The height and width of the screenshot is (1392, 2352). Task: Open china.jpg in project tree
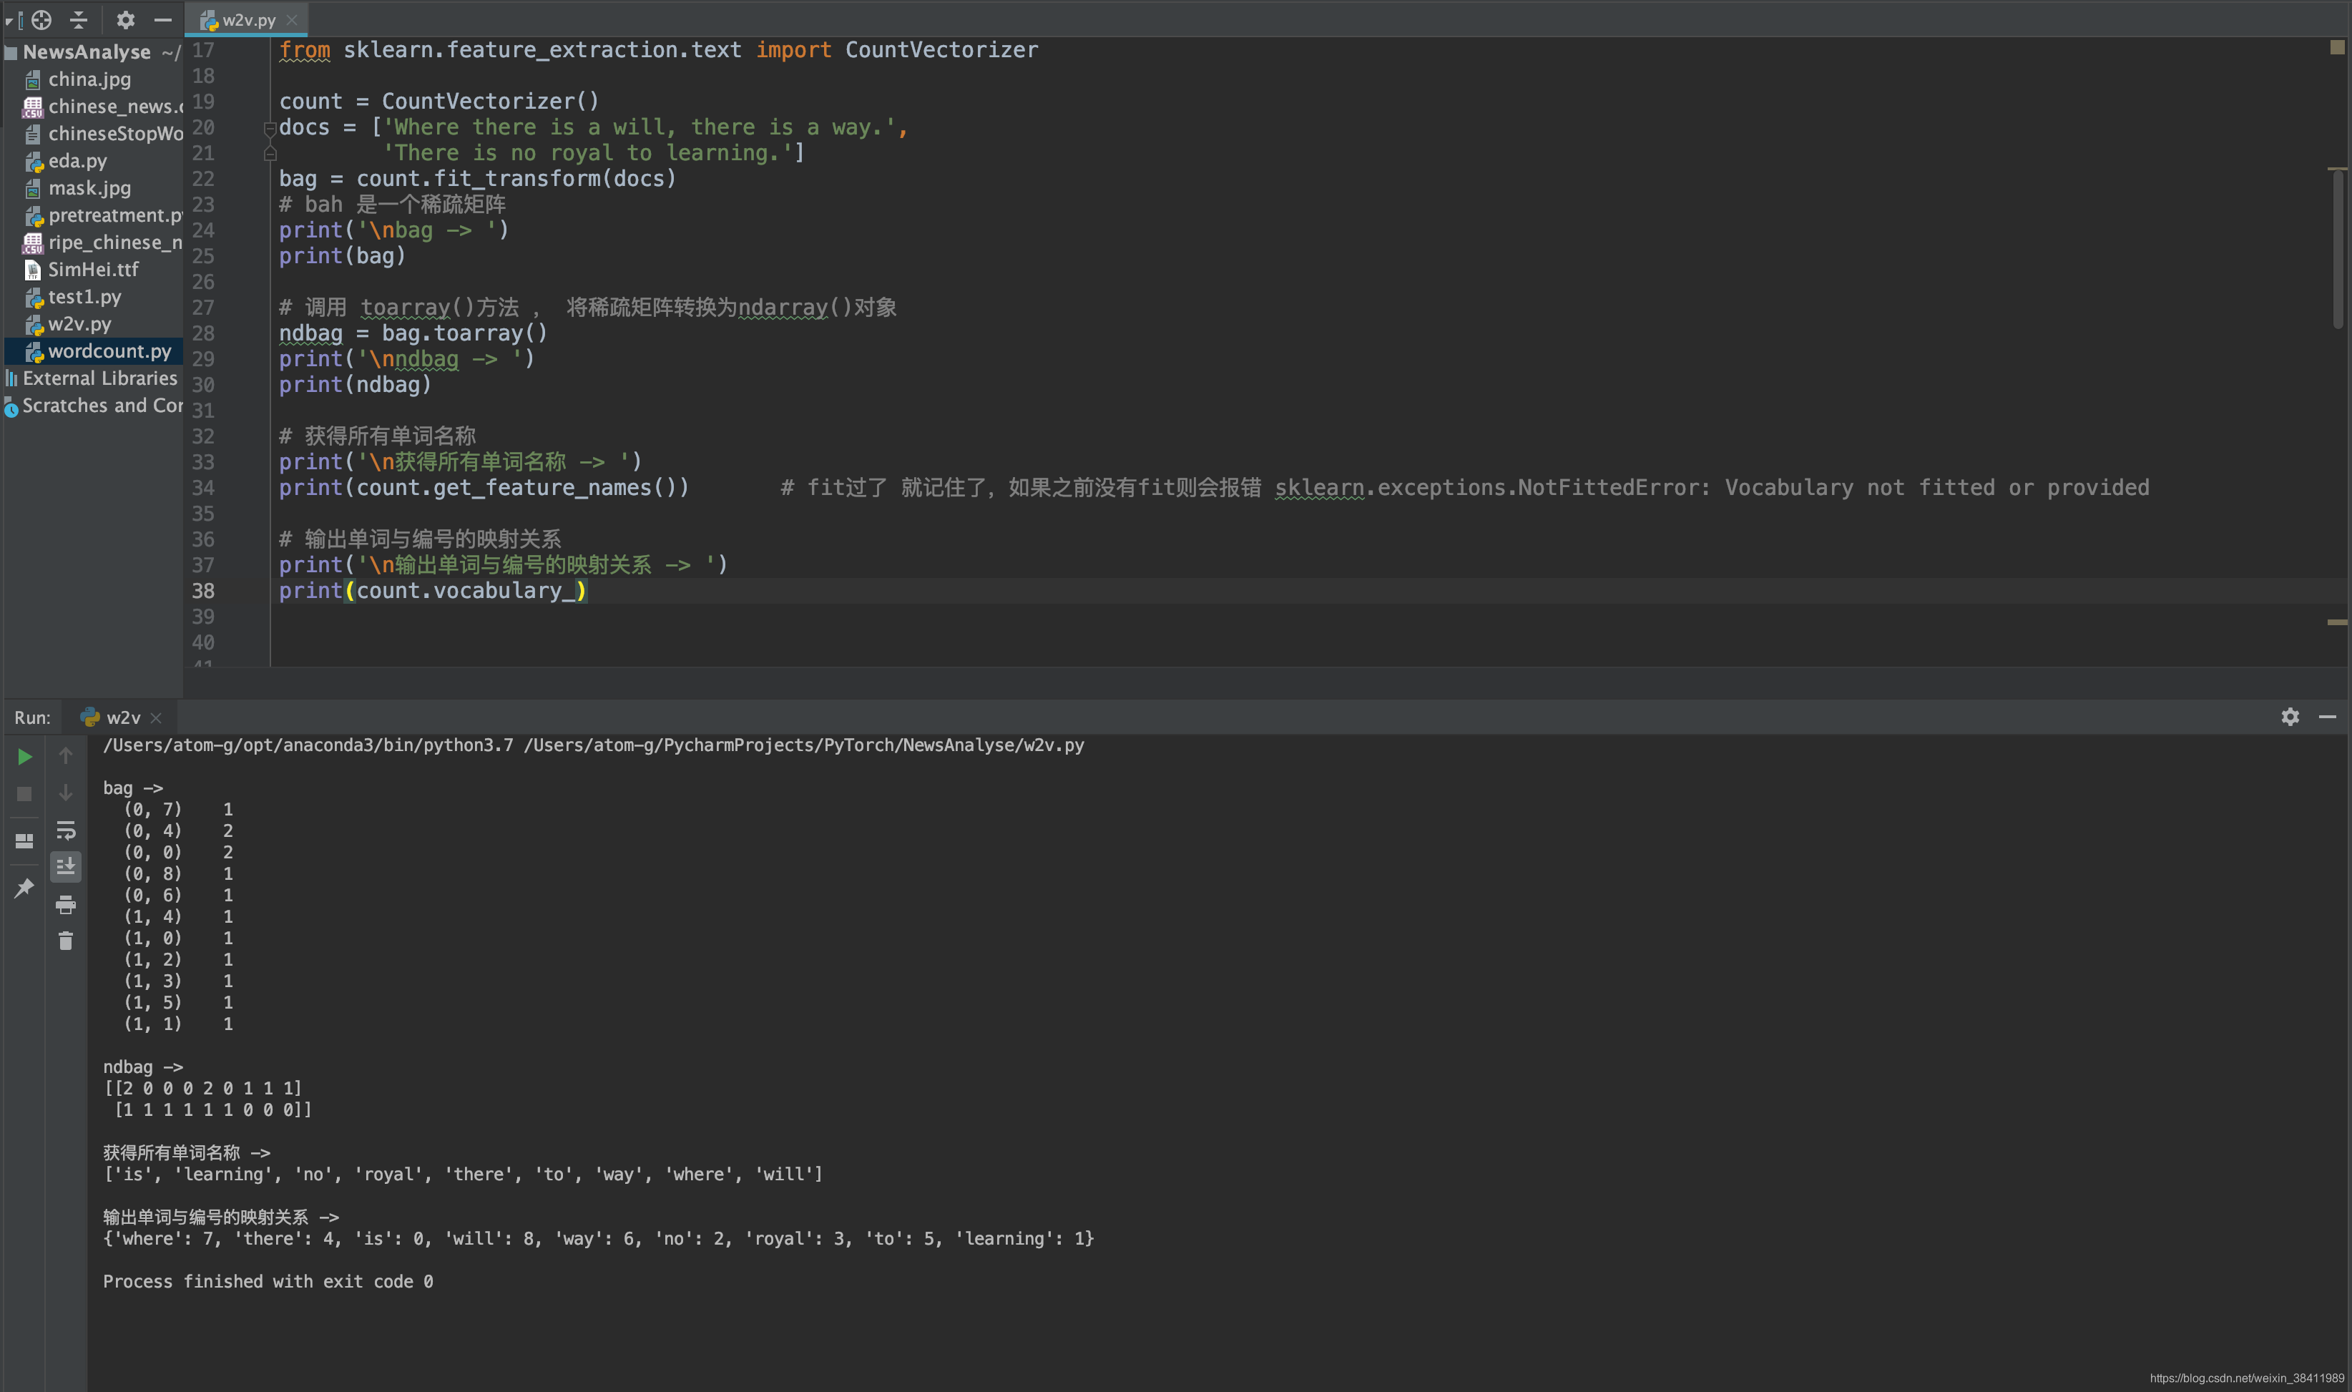(89, 79)
